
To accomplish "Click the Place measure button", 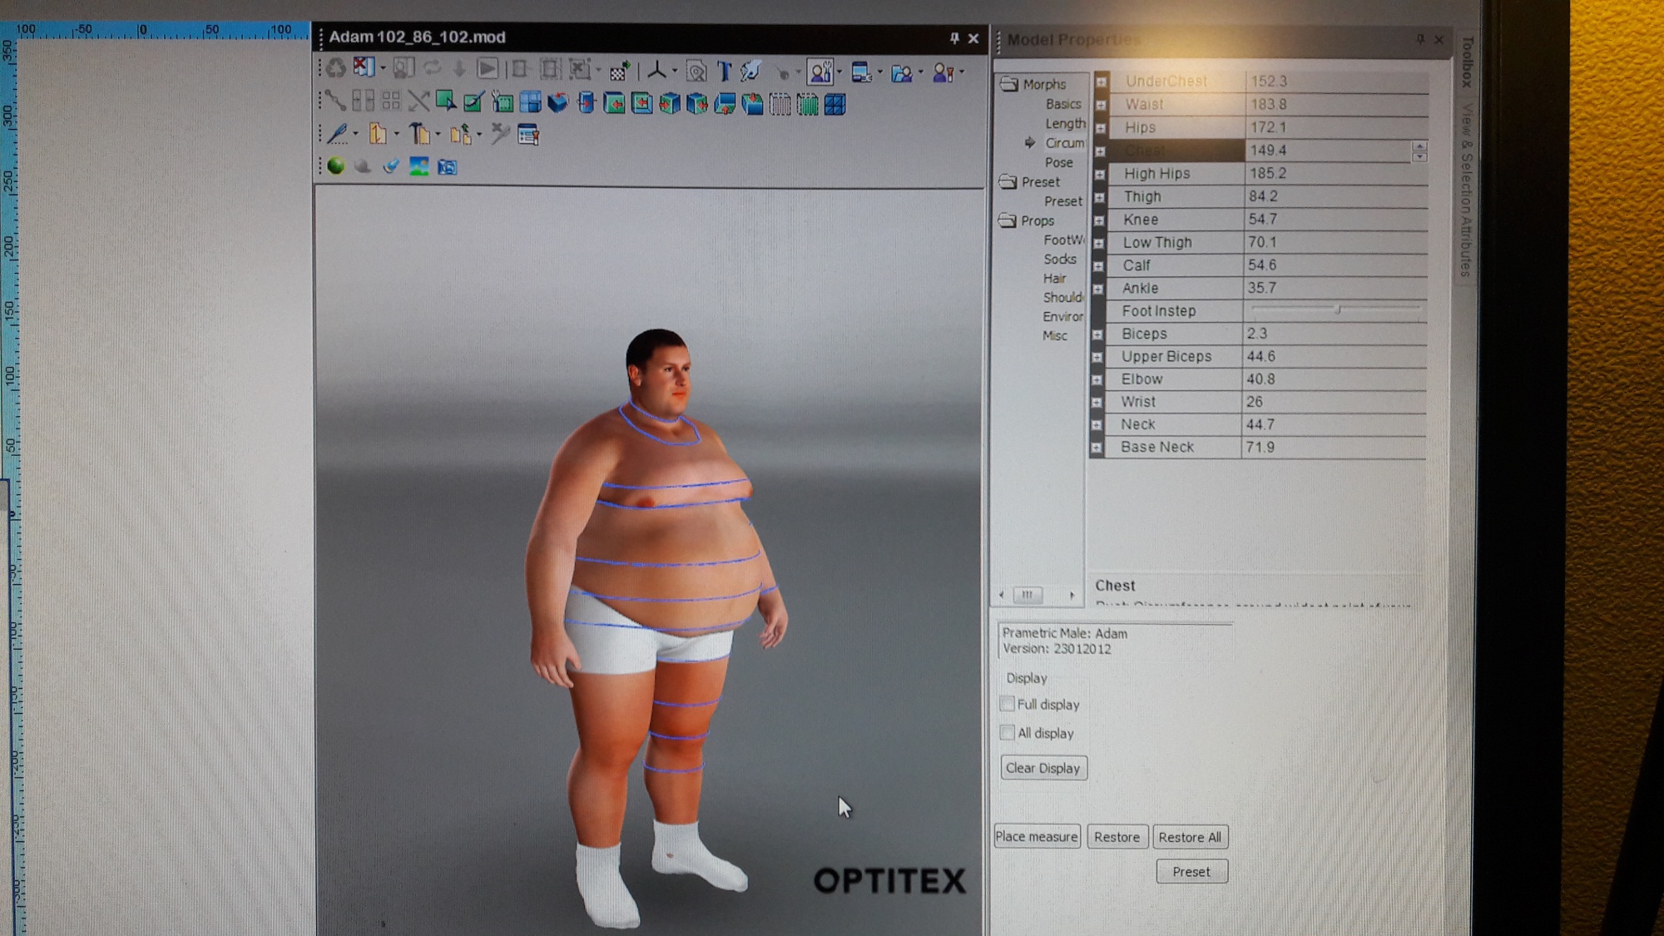I will (1036, 836).
